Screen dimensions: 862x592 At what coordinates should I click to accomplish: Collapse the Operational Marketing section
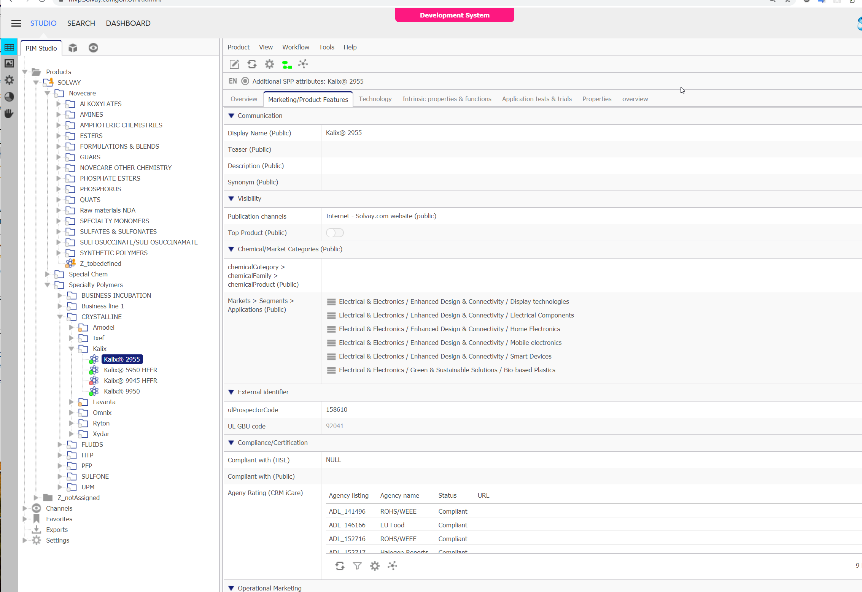(x=231, y=588)
